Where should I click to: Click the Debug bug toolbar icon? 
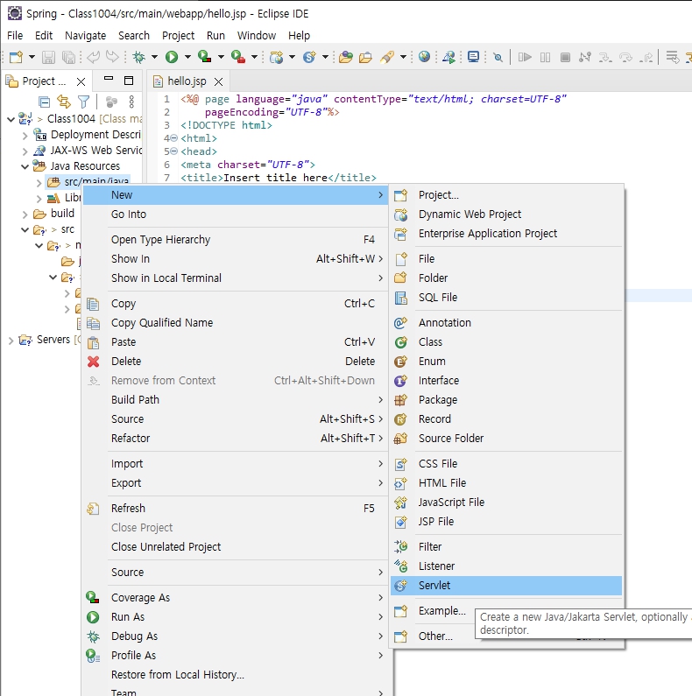pos(139,57)
